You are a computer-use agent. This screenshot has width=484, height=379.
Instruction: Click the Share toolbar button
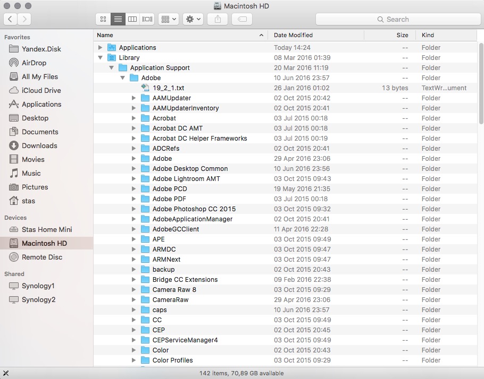[218, 19]
